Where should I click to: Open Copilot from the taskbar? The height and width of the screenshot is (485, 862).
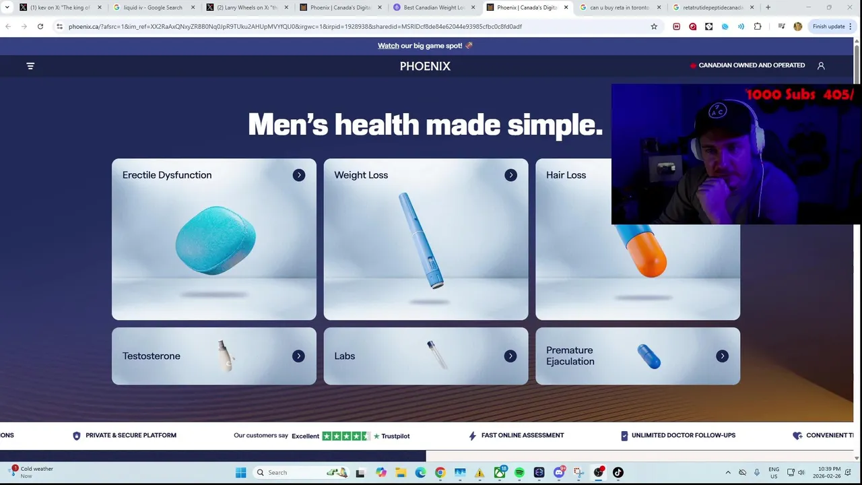(381, 472)
